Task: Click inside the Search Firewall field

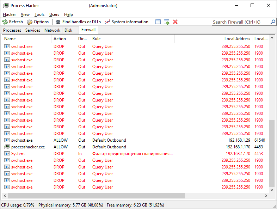Action: 241,22
